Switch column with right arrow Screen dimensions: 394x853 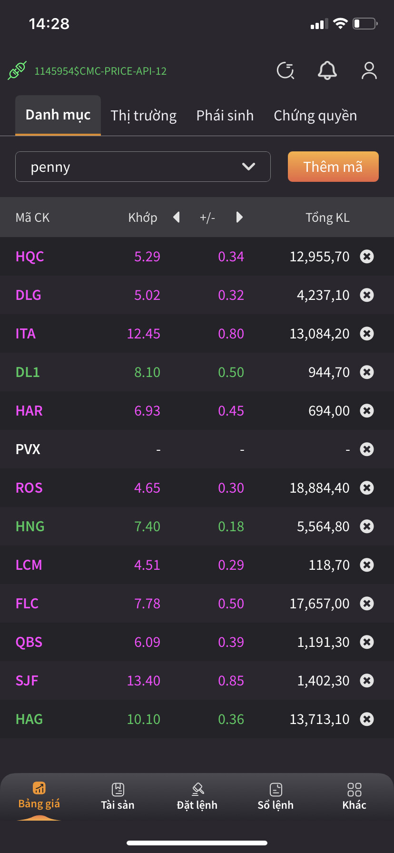point(239,218)
